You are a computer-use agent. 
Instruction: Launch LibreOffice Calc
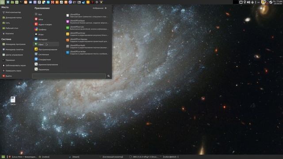point(88,28)
